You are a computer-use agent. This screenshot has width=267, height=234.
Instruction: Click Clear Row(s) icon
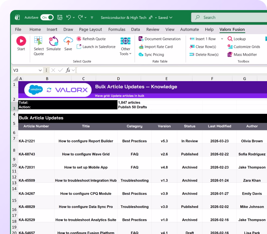[x=192, y=47]
